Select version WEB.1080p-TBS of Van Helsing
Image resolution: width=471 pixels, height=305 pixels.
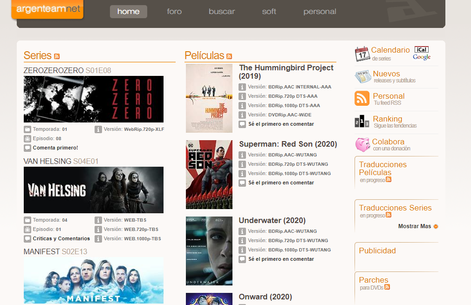[132, 239]
